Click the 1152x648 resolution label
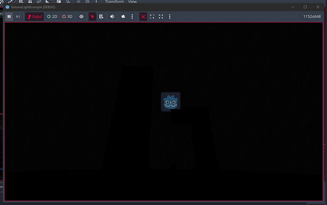 [312, 17]
